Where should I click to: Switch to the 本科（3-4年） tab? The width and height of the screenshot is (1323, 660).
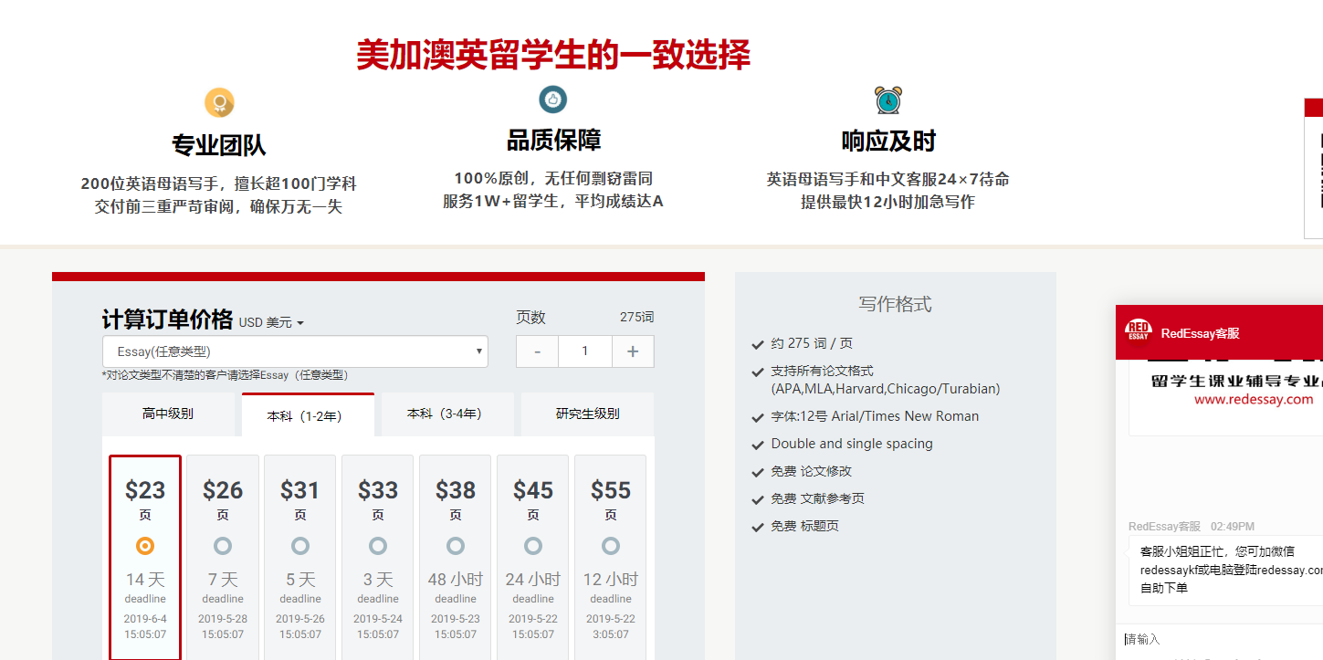pyautogui.click(x=447, y=414)
